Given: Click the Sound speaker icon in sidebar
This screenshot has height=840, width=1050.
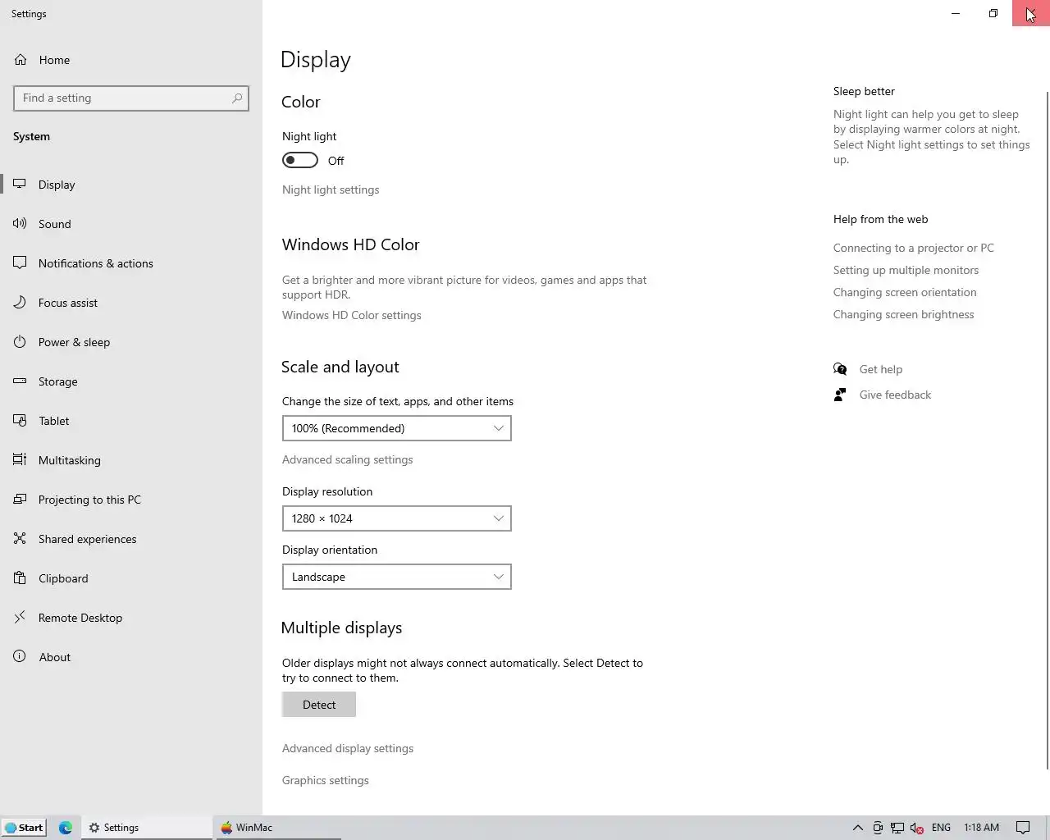Looking at the screenshot, I should pos(20,223).
